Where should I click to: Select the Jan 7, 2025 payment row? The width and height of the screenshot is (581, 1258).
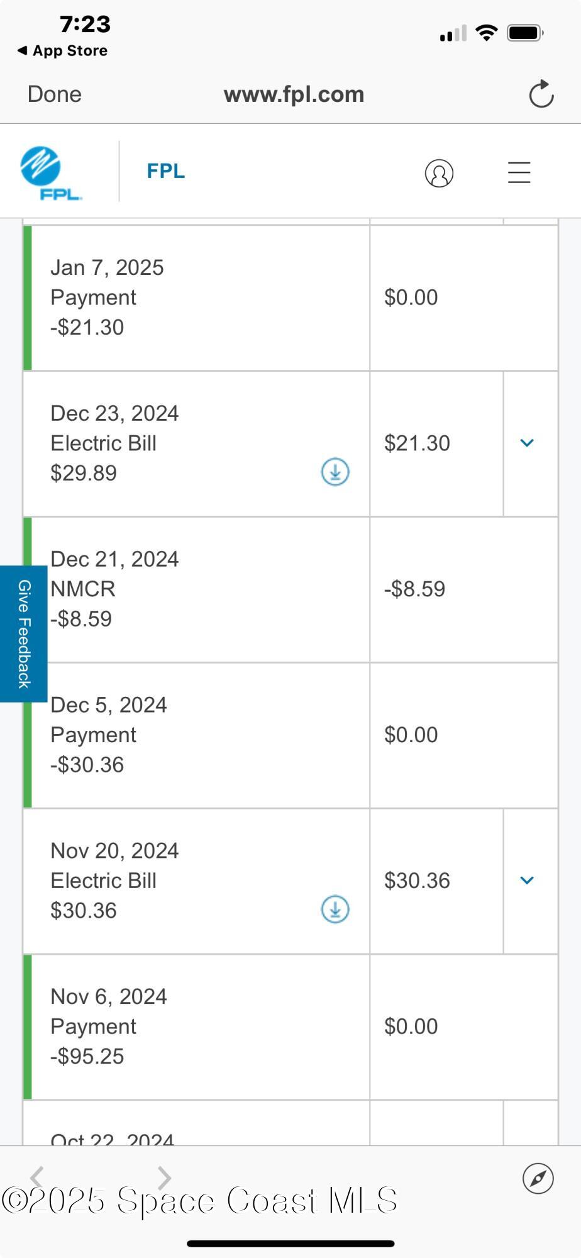tap(195, 298)
